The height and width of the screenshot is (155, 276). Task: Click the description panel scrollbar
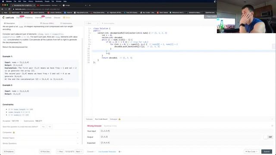click(x=82, y=91)
